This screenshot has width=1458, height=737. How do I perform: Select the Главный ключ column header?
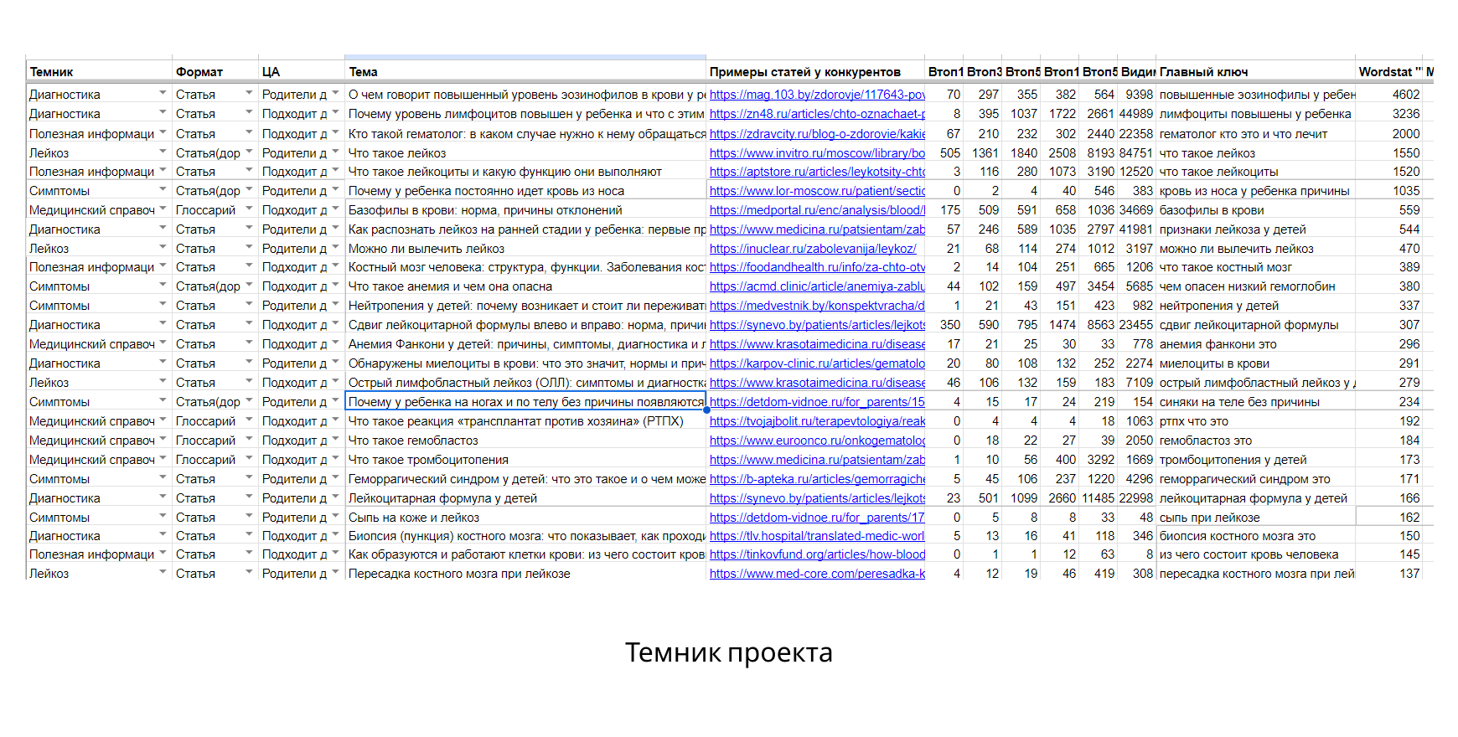(x=1255, y=72)
